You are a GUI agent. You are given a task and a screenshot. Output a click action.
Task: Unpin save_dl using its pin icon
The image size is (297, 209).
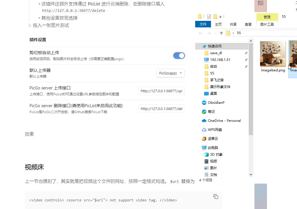coord(246,53)
